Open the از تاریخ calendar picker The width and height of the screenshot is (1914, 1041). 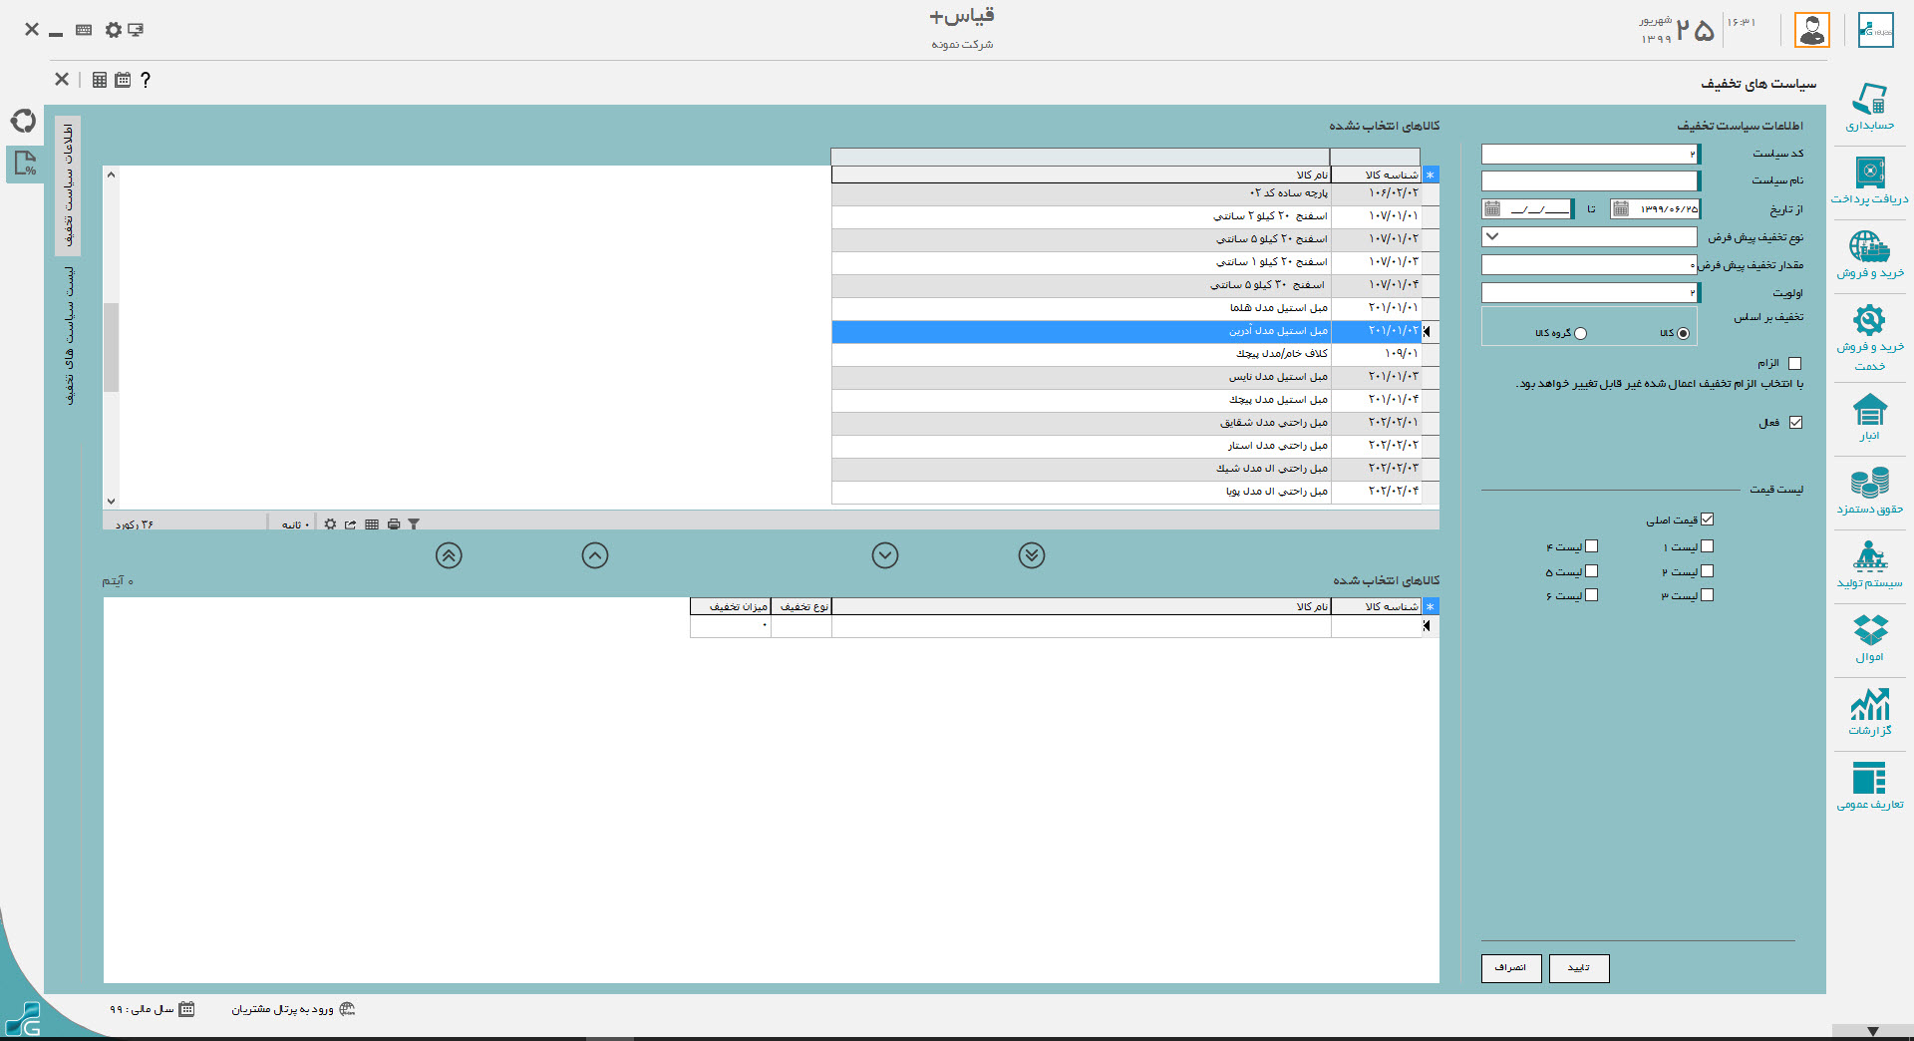pyautogui.click(x=1621, y=208)
